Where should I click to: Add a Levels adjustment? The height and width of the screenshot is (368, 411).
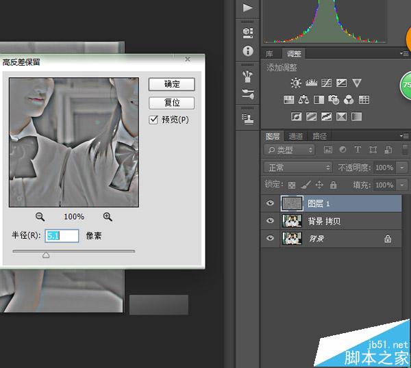point(311,83)
